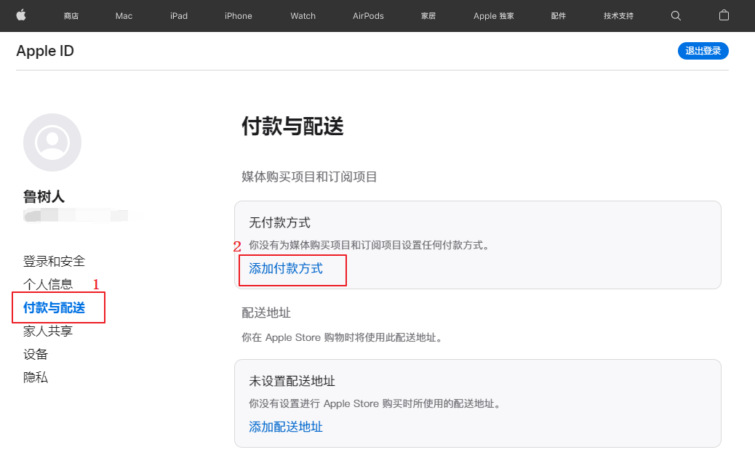
Task: Click the 退出登录 button
Action: point(703,51)
